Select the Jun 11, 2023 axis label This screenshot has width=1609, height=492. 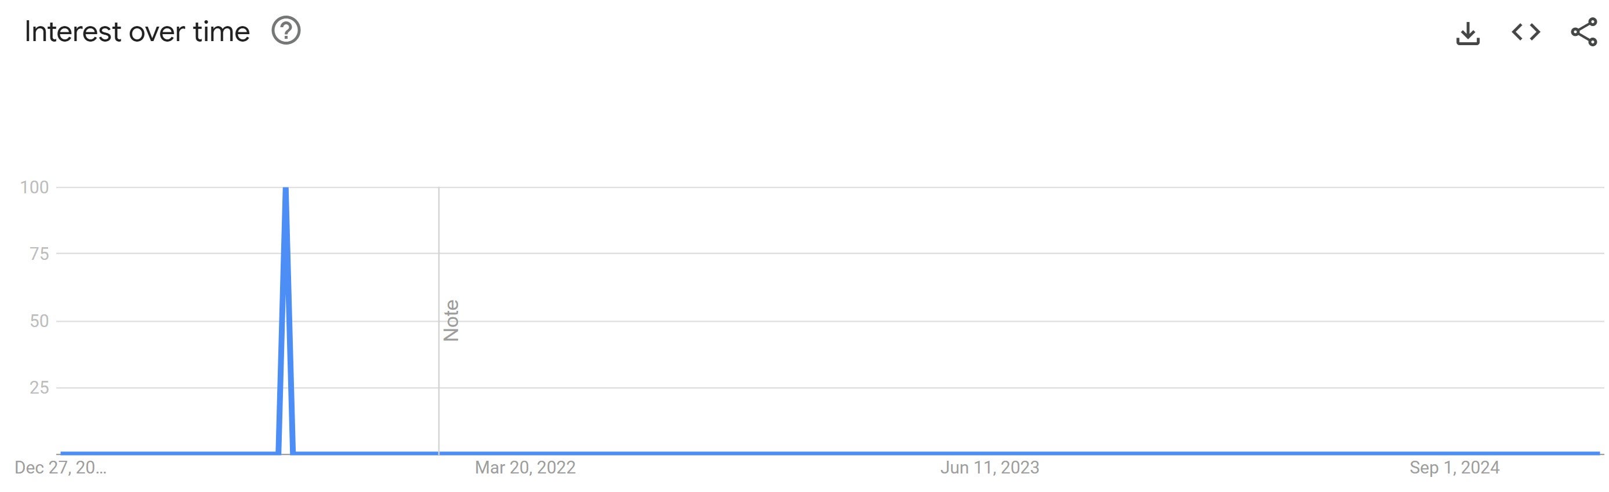tap(990, 468)
